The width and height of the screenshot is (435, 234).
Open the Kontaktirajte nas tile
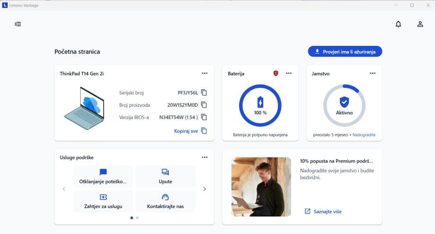tap(165, 202)
